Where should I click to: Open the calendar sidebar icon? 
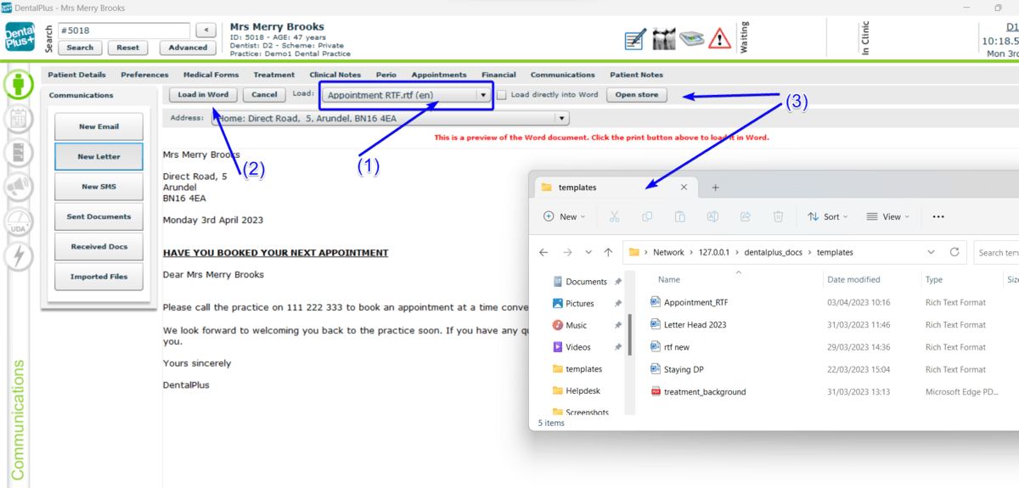[x=18, y=120]
